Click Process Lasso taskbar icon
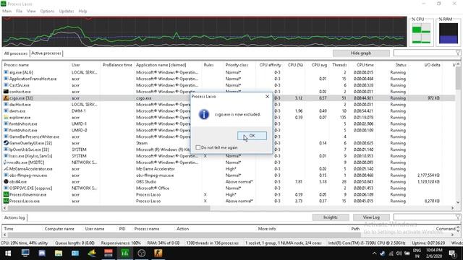 click(125, 253)
